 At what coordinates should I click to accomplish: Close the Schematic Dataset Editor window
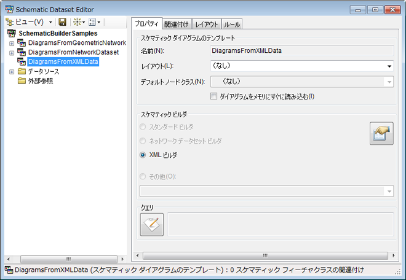(392, 10)
